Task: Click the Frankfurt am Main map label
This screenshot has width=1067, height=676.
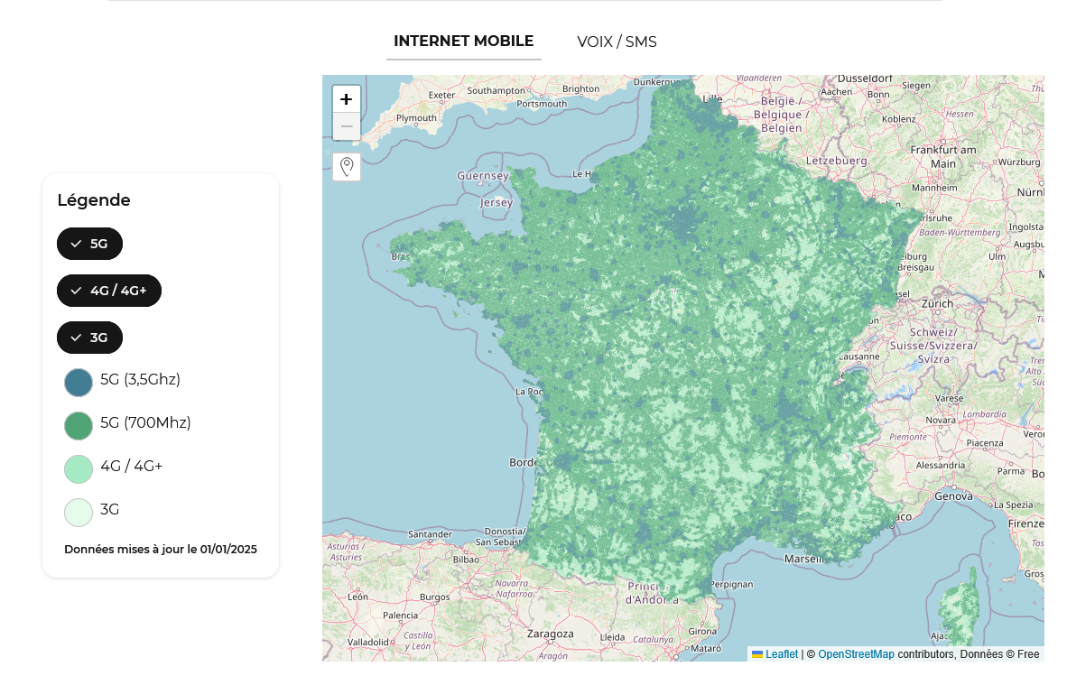Action: pyautogui.click(x=943, y=156)
